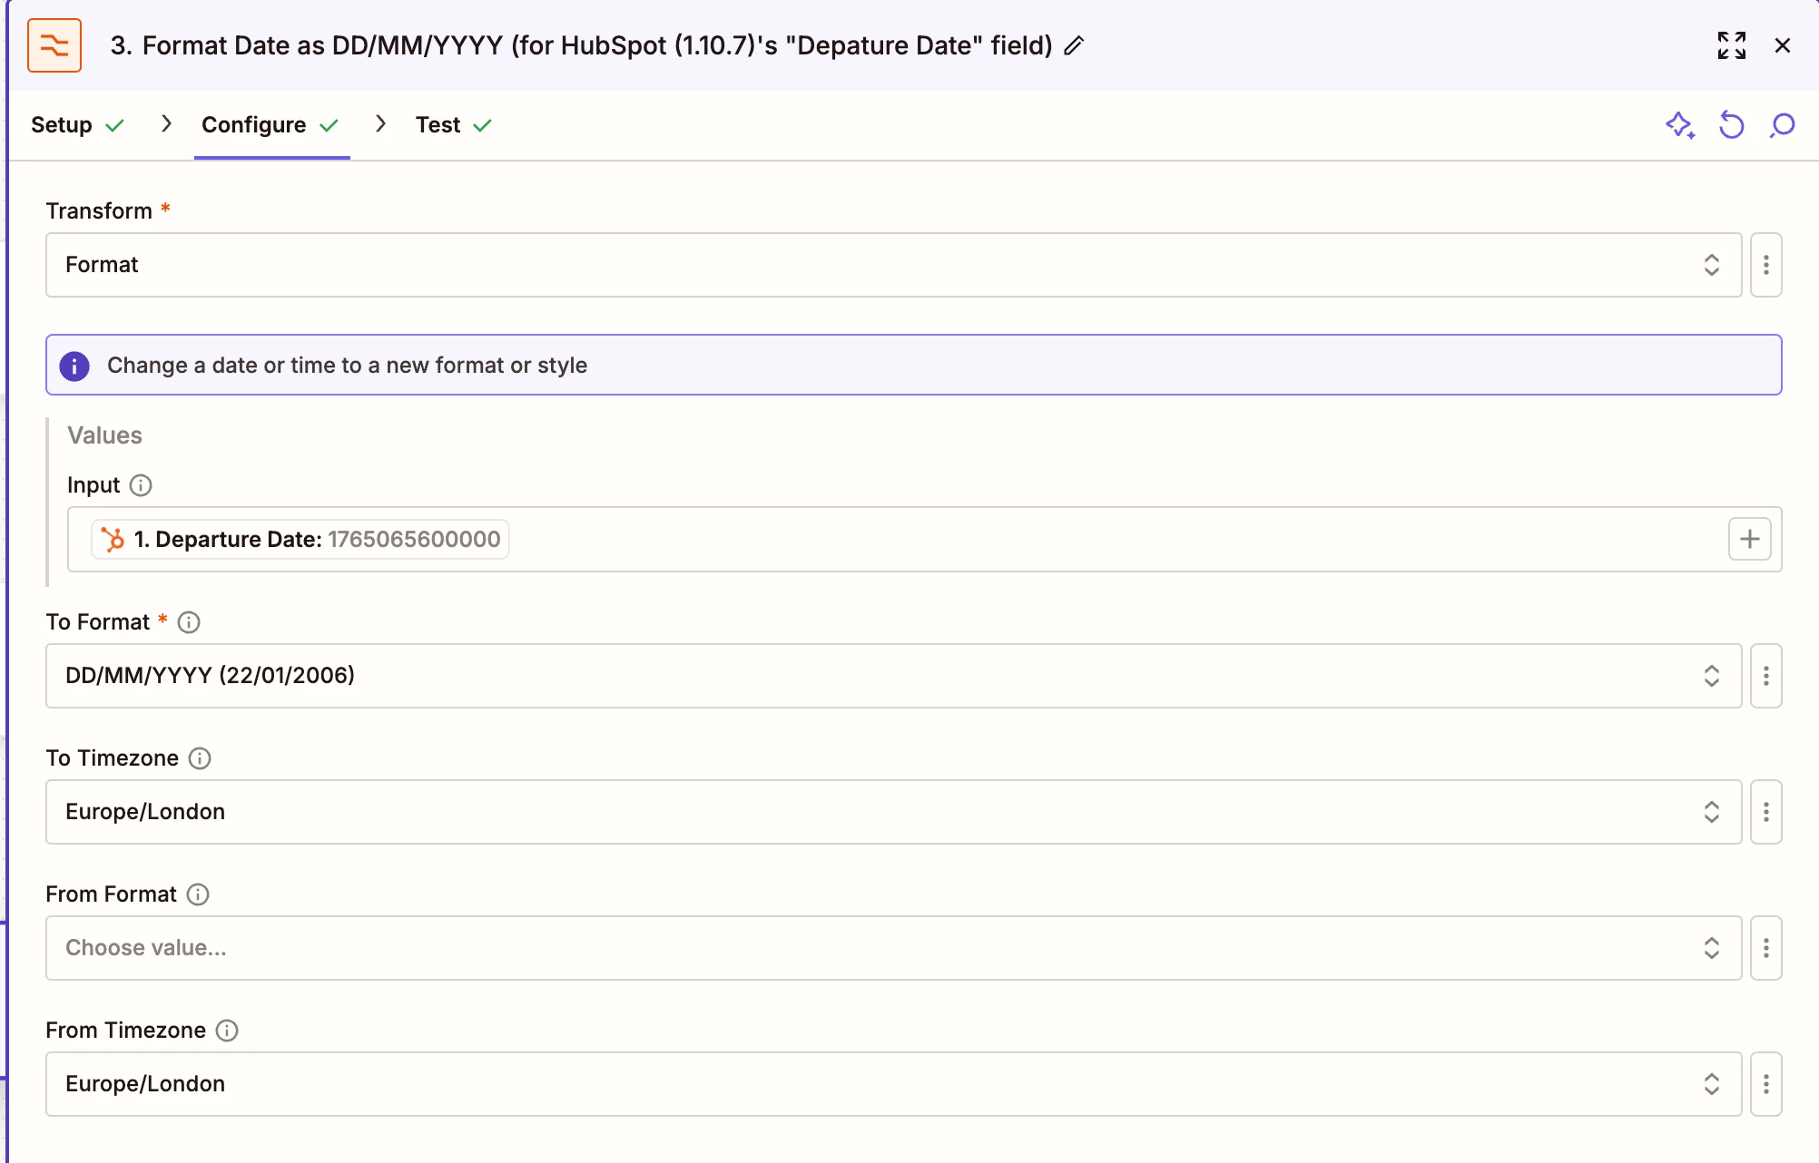The height and width of the screenshot is (1163, 1819).
Task: Open the comment bubble icon
Action: point(1783,125)
